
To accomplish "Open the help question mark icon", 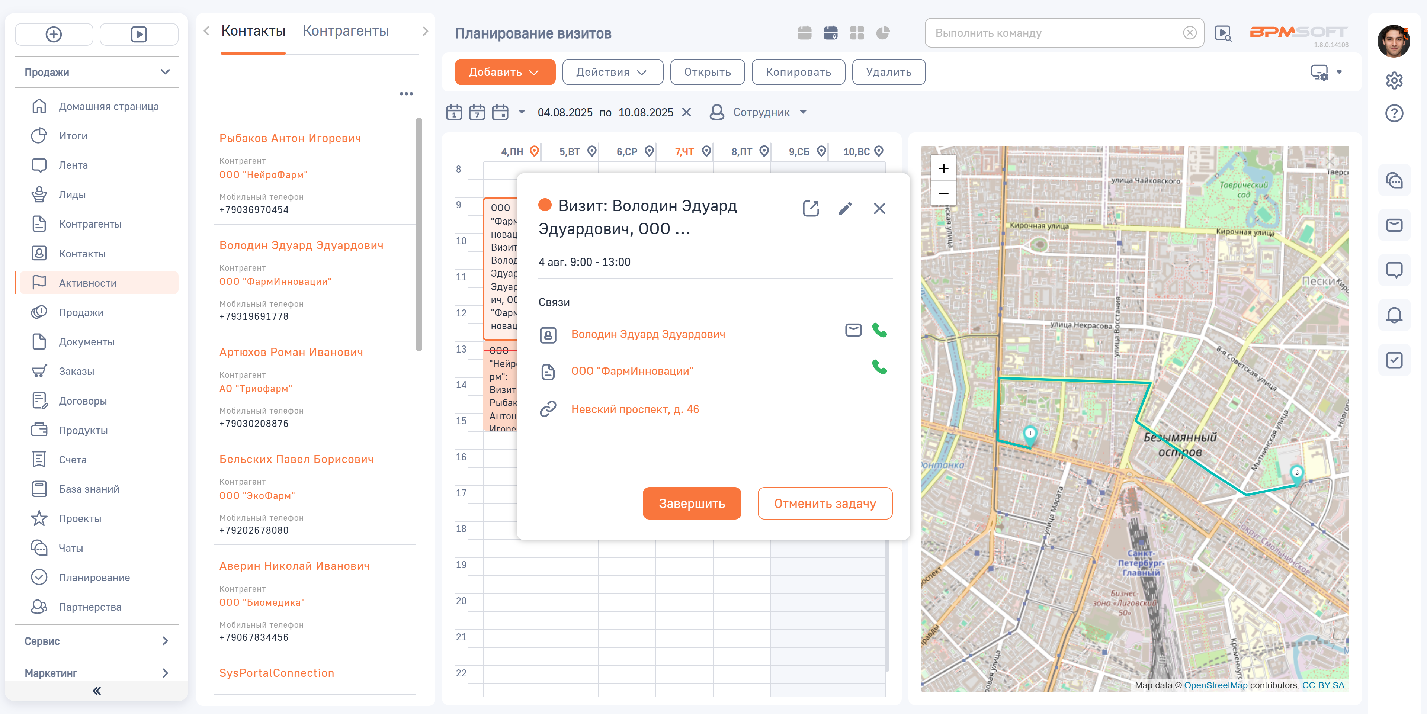I will click(1394, 113).
